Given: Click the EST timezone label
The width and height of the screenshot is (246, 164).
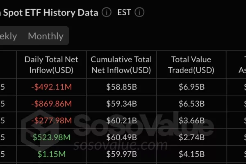Looking at the screenshot, I should click(x=124, y=12).
